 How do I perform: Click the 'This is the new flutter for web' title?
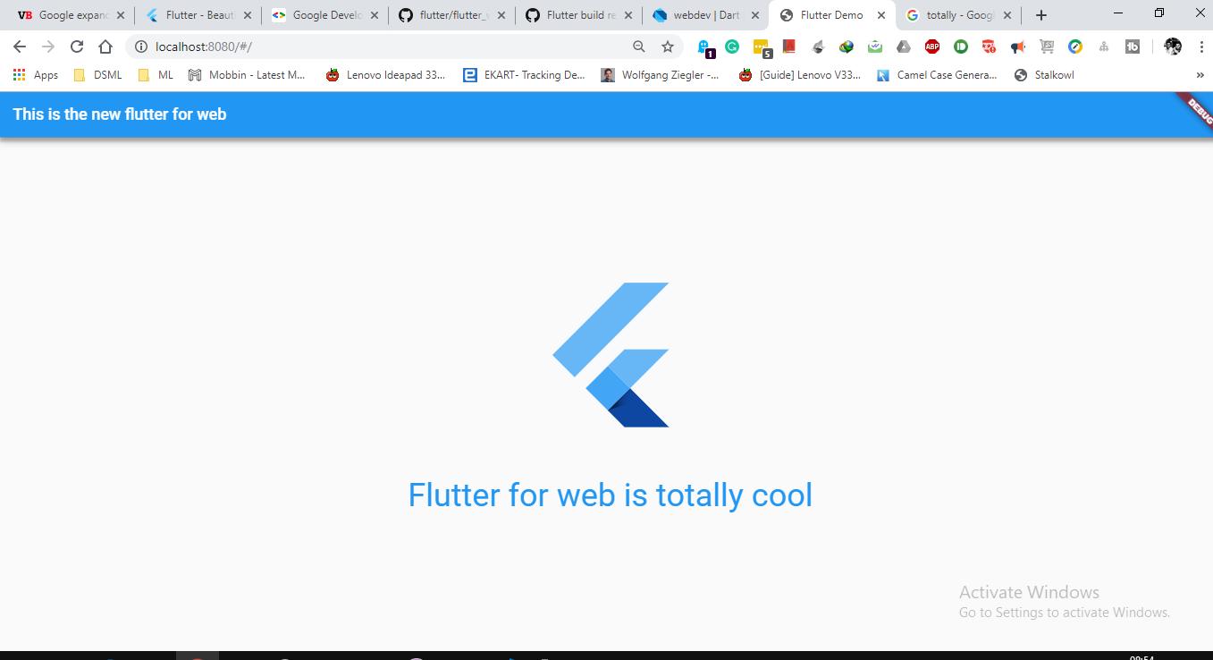point(120,114)
